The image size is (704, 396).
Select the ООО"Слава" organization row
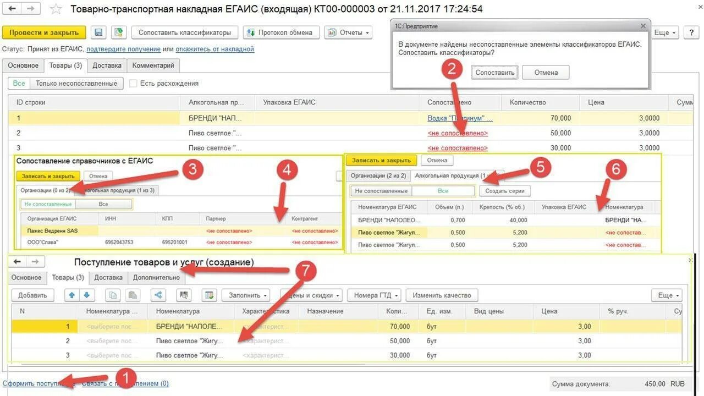pos(182,242)
